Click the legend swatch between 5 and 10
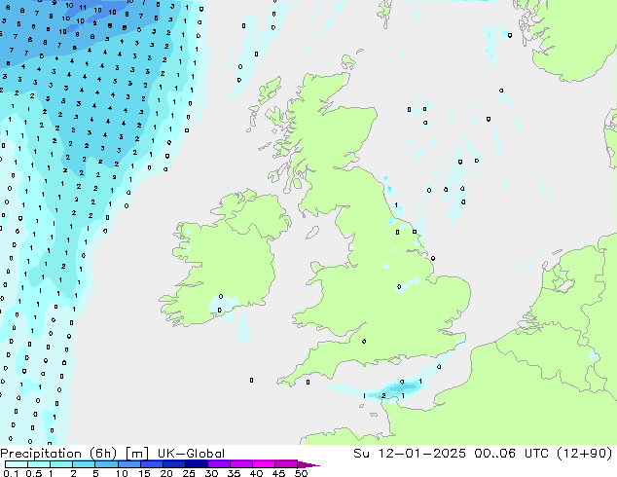This screenshot has height=477, width=617. point(106,464)
